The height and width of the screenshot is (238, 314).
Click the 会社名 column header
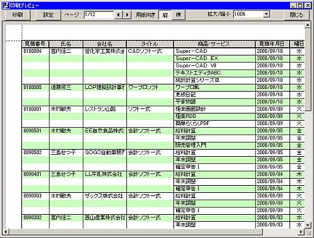point(104,44)
